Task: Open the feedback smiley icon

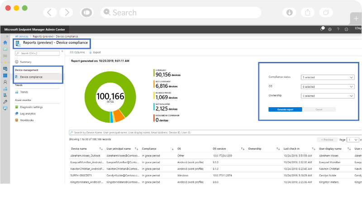Action: [346, 29]
